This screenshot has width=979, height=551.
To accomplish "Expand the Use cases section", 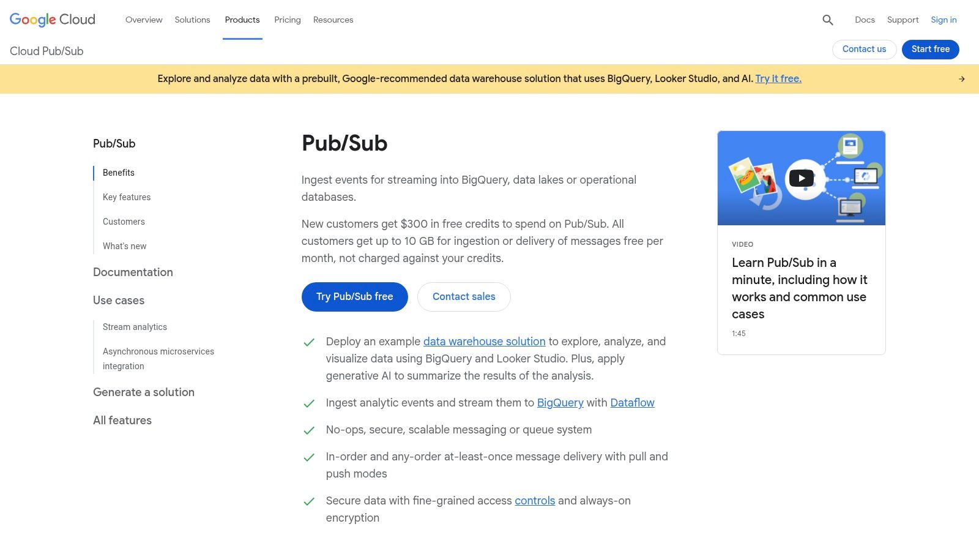I will click(x=118, y=300).
